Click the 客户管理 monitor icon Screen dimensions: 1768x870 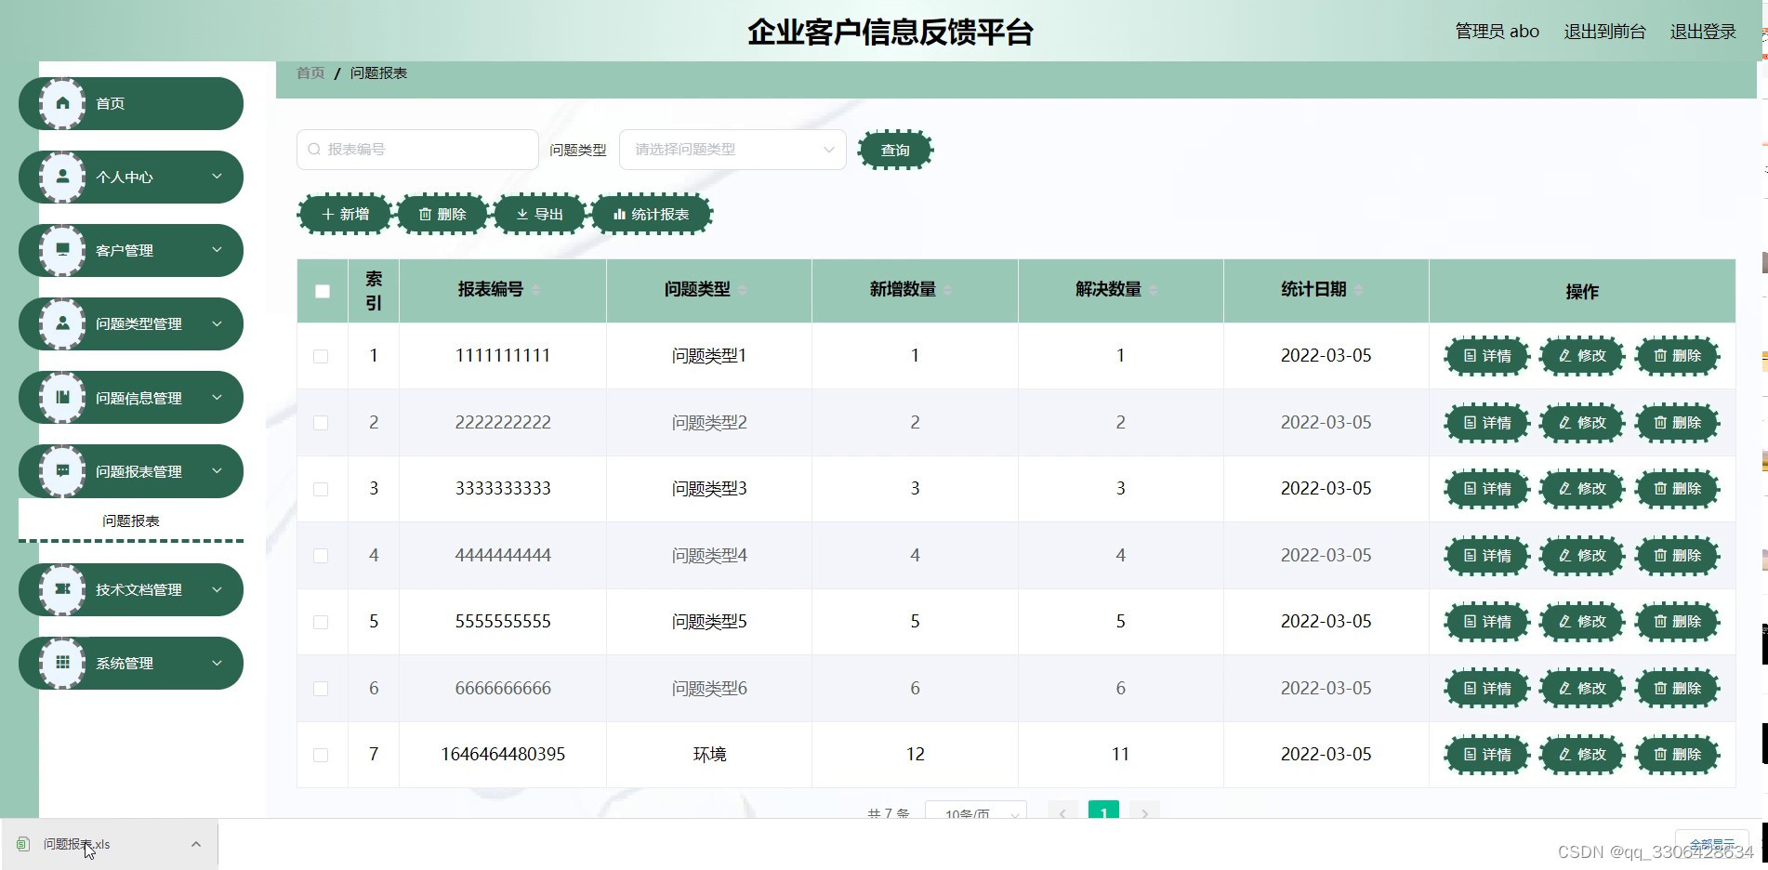point(62,250)
